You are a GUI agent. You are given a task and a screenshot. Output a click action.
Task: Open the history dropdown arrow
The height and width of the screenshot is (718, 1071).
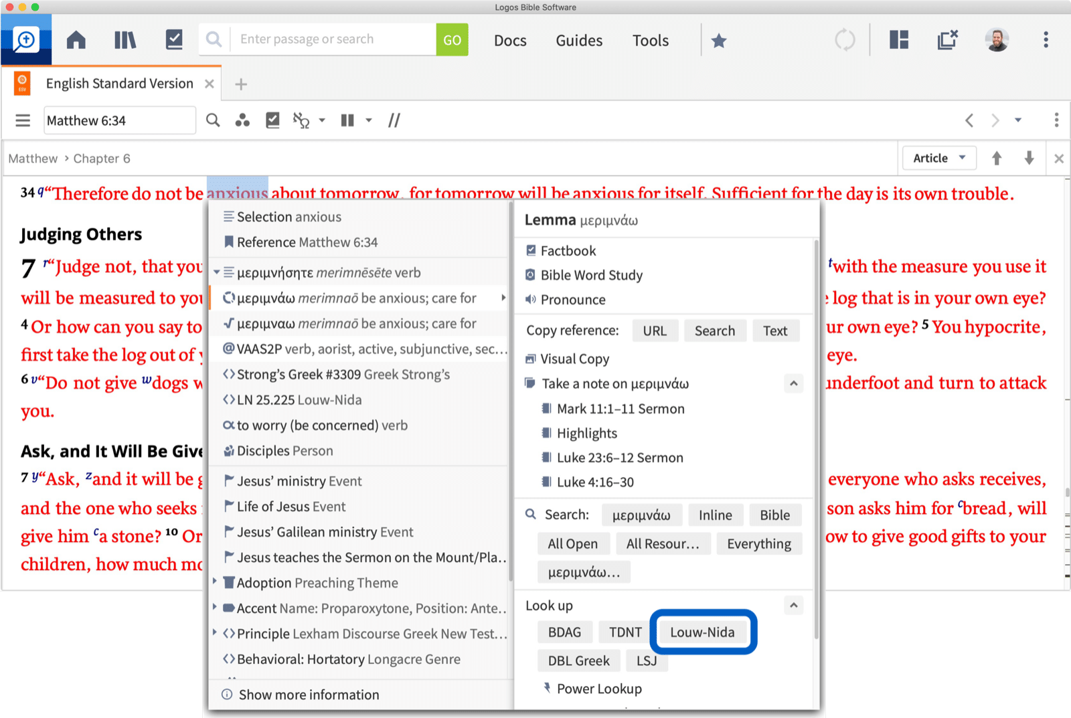click(1018, 120)
